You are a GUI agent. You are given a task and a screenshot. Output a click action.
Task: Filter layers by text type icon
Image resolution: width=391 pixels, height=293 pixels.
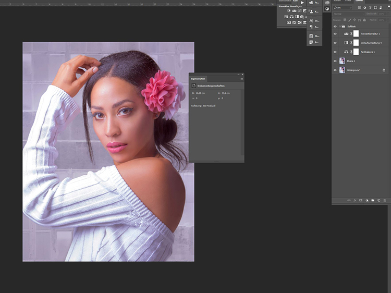(x=370, y=8)
